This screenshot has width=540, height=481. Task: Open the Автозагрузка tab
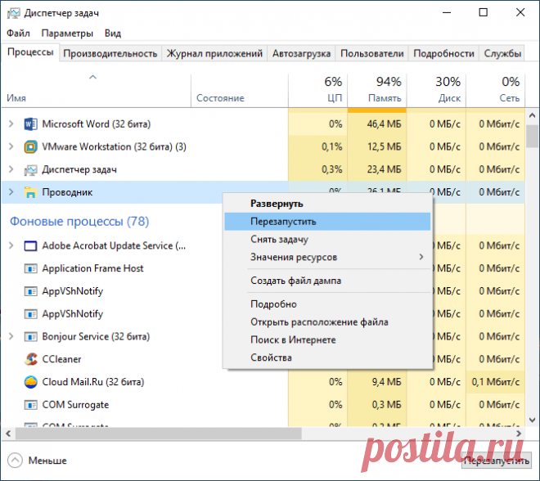tap(301, 53)
